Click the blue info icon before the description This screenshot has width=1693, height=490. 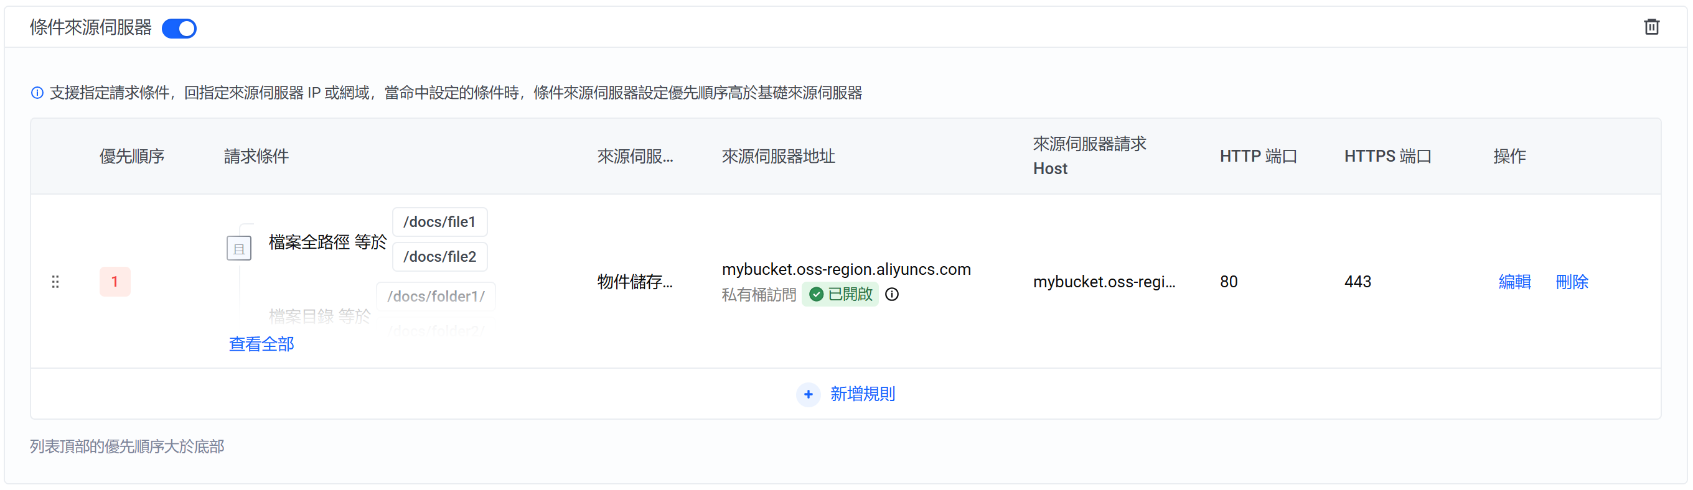click(x=37, y=93)
